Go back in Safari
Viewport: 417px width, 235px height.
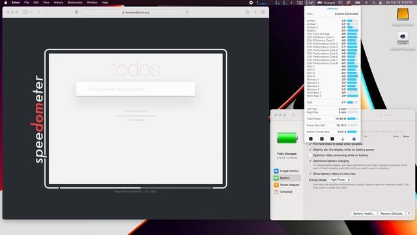click(39, 12)
